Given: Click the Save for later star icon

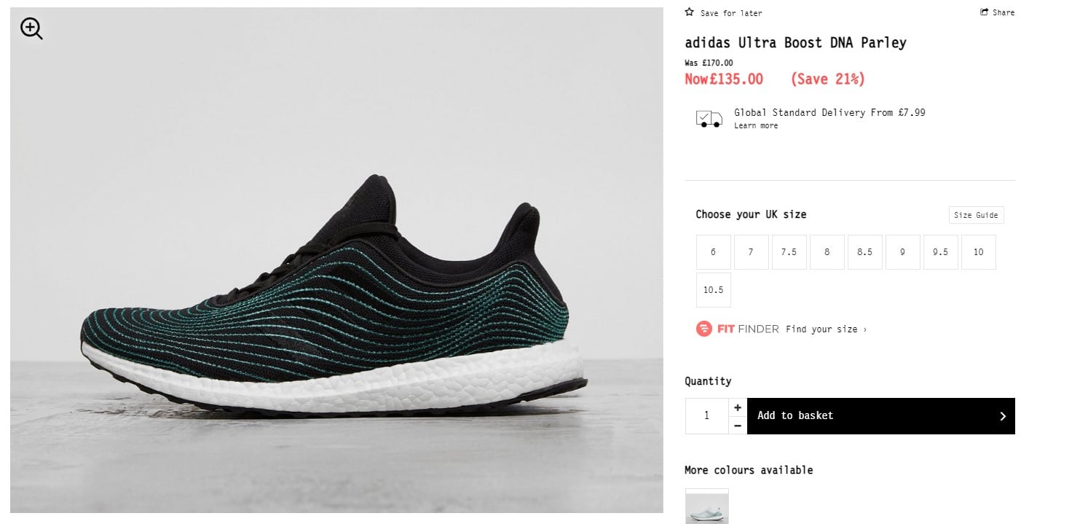Looking at the screenshot, I should pos(690,12).
